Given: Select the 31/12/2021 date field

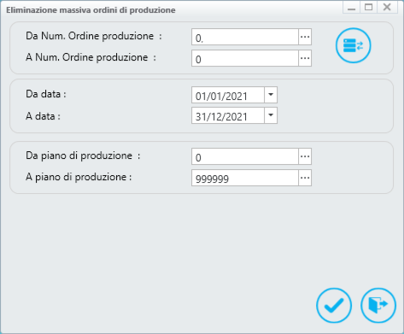Looking at the screenshot, I should coord(228,115).
